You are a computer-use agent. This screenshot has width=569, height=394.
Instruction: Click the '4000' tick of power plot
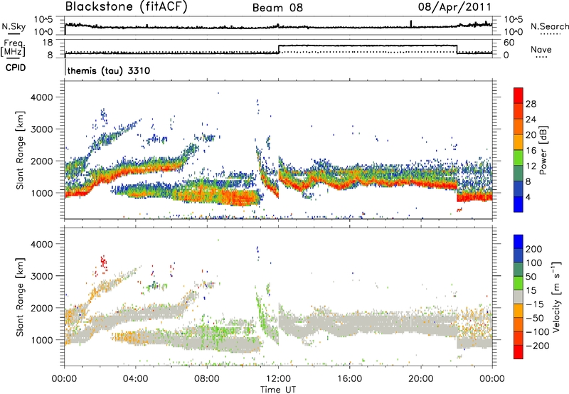click(42, 97)
